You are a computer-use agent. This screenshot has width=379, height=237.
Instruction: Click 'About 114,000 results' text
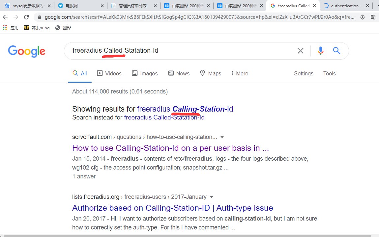pyautogui.click(x=120, y=92)
